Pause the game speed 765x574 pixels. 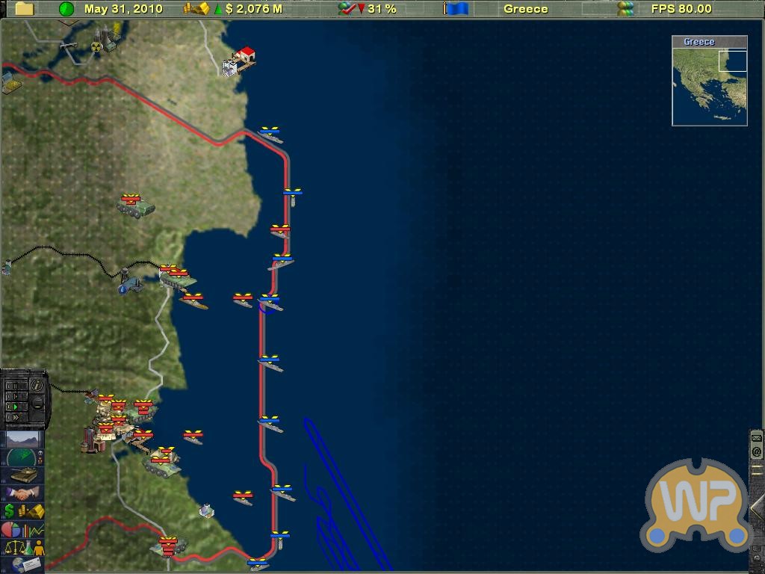13,386
